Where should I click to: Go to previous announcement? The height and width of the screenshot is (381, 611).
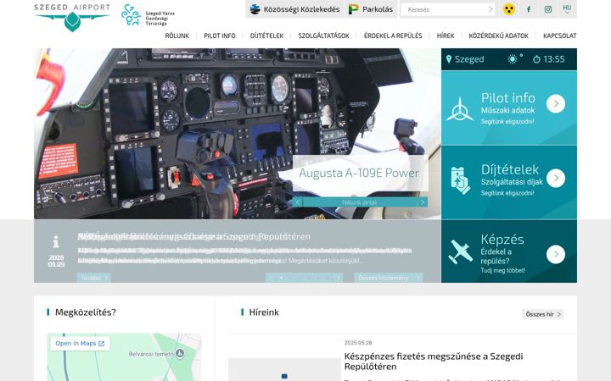(272, 278)
